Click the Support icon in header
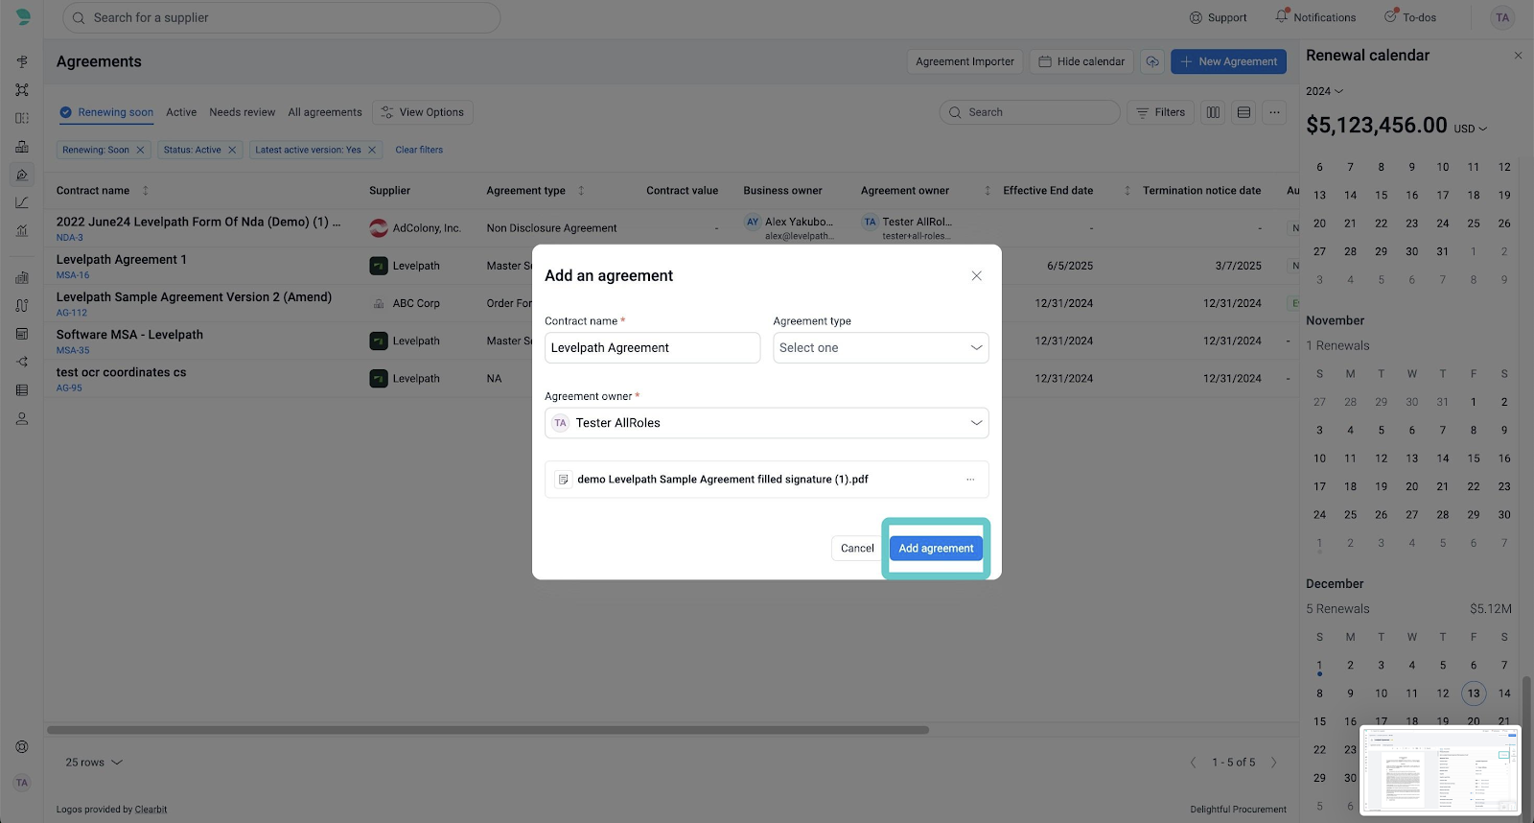 (1196, 17)
